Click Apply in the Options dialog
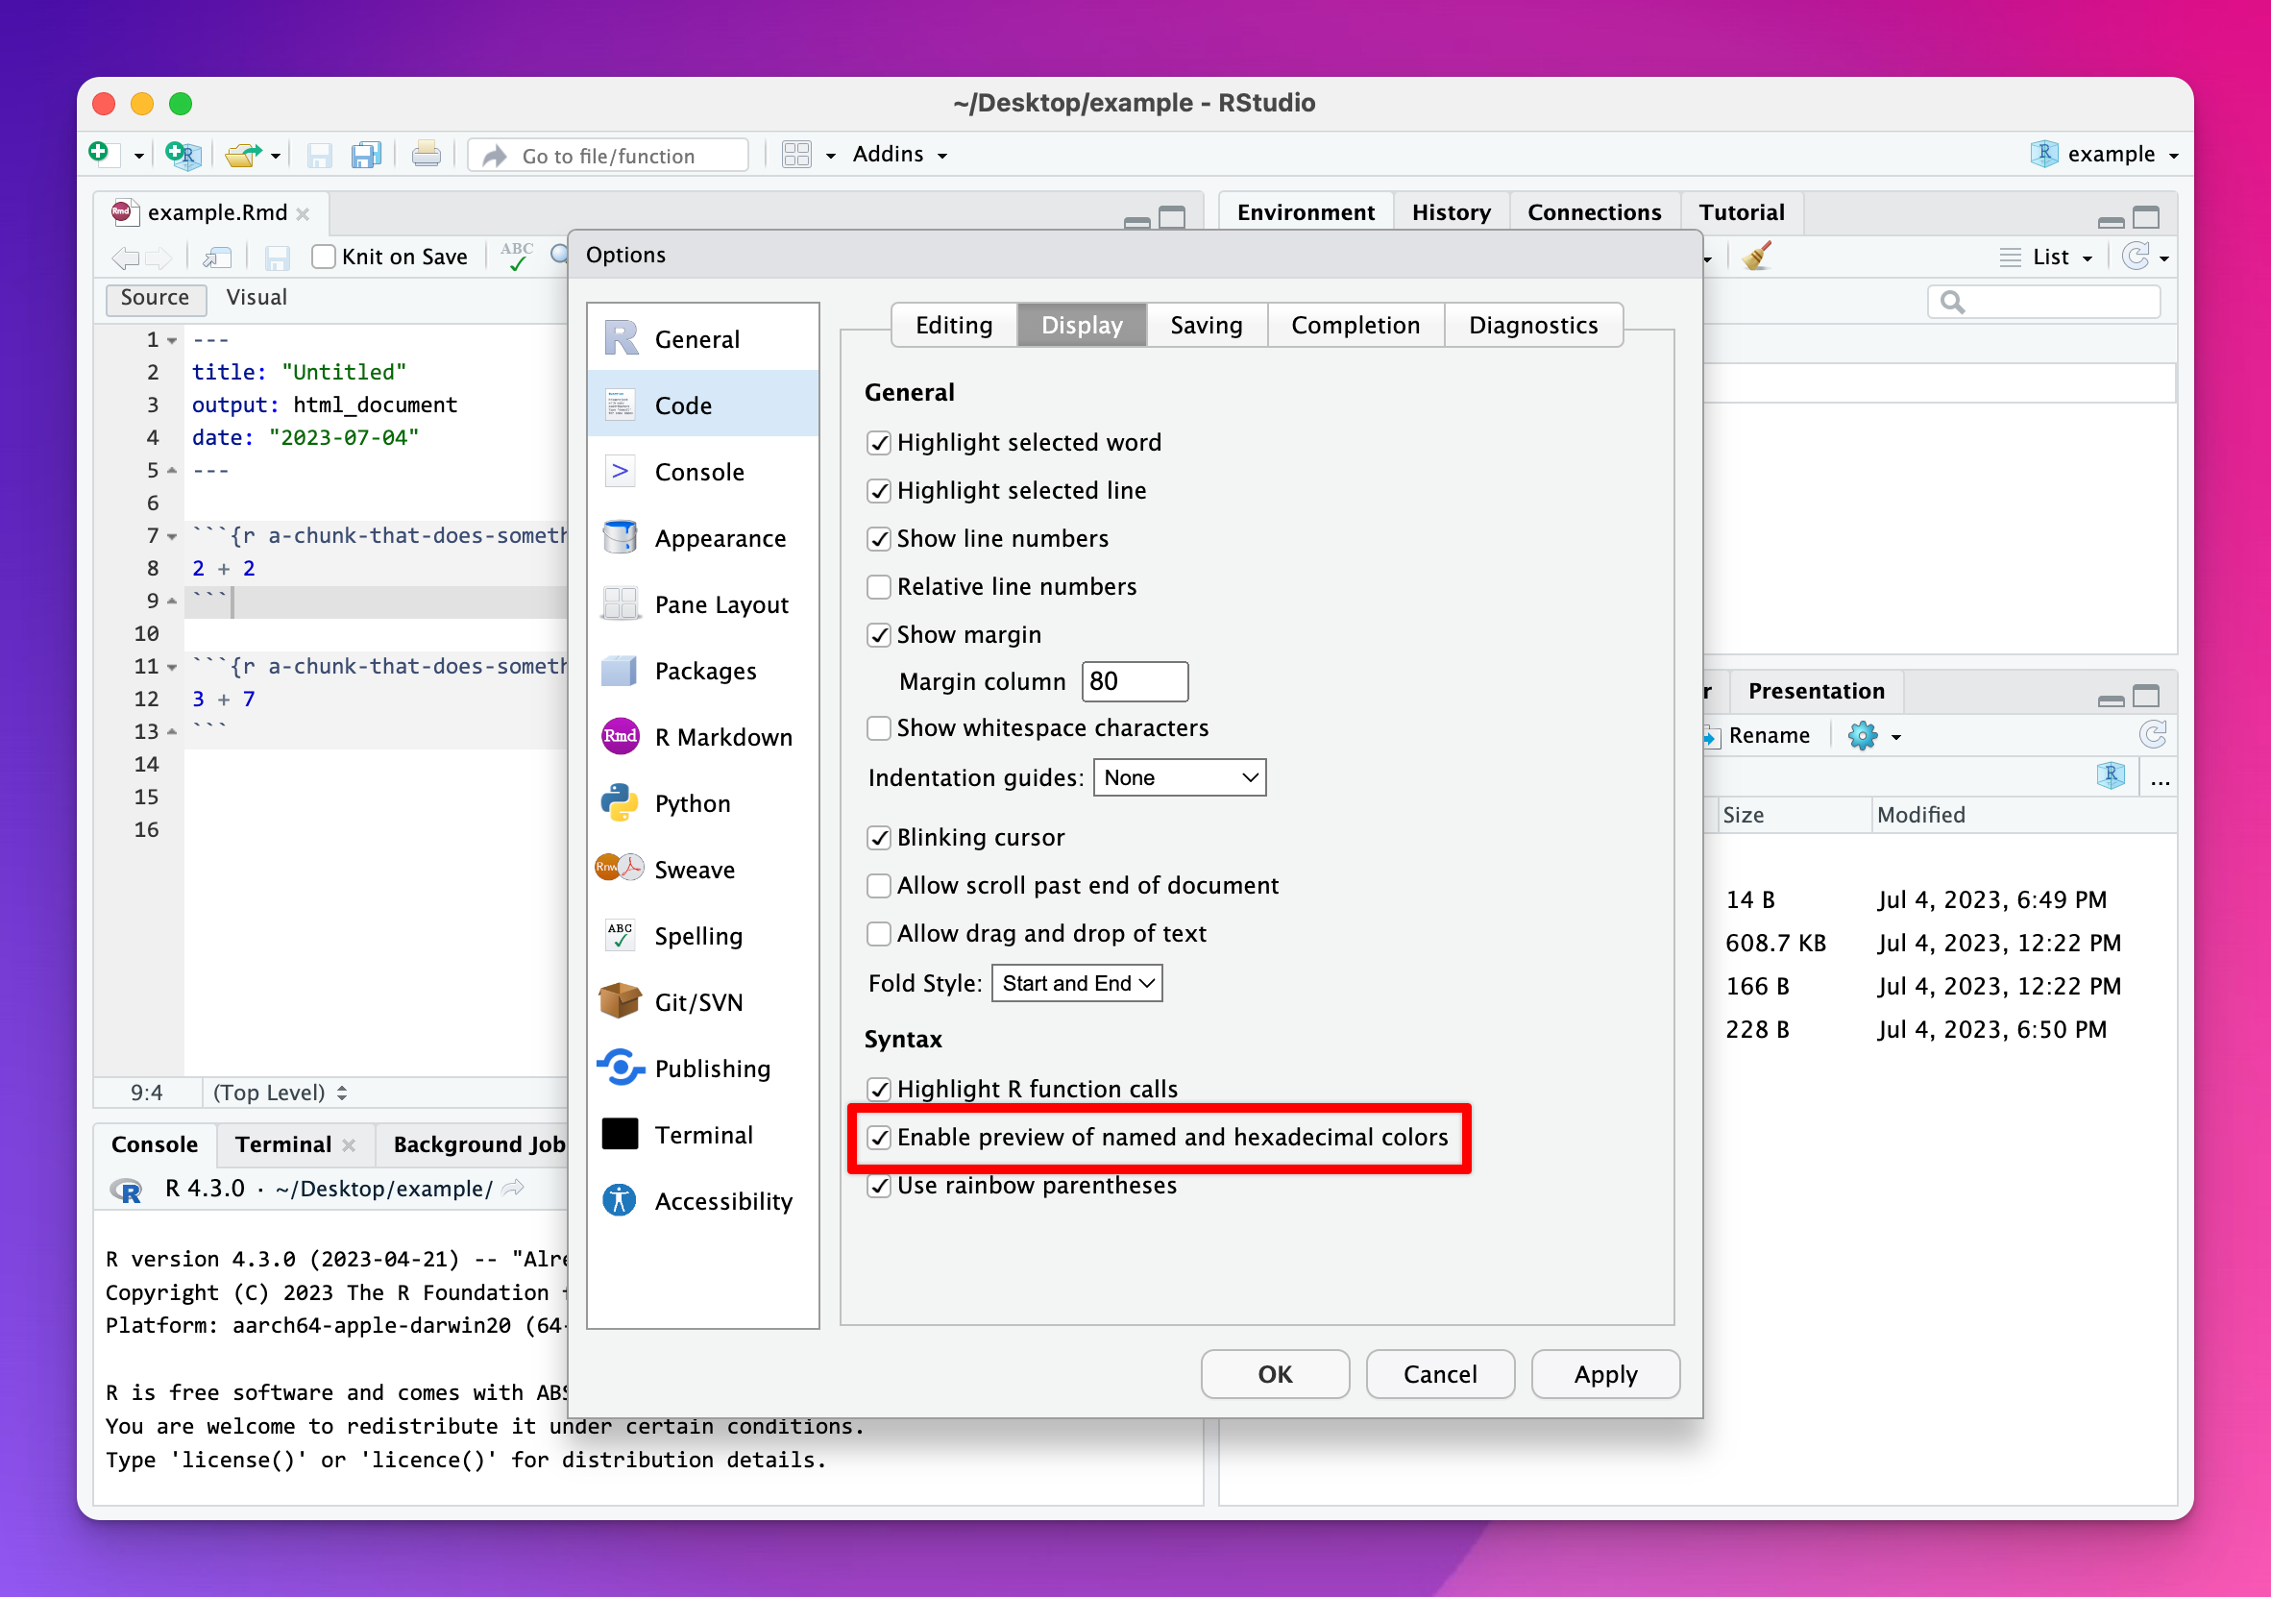Image resolution: width=2271 pixels, height=1597 pixels. tap(1605, 1374)
